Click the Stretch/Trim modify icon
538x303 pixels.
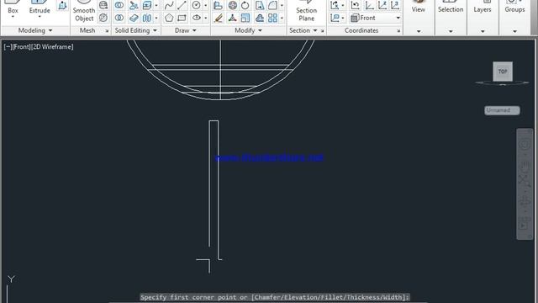[260, 5]
